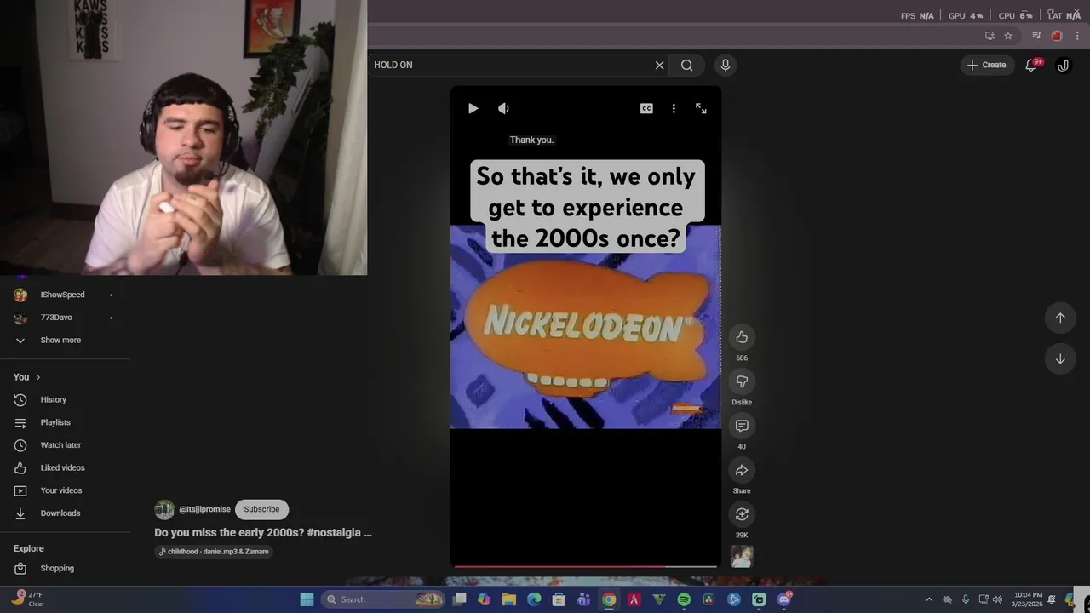Open the tray microphone icon
This screenshot has width=1090, height=613.
pyautogui.click(x=965, y=599)
